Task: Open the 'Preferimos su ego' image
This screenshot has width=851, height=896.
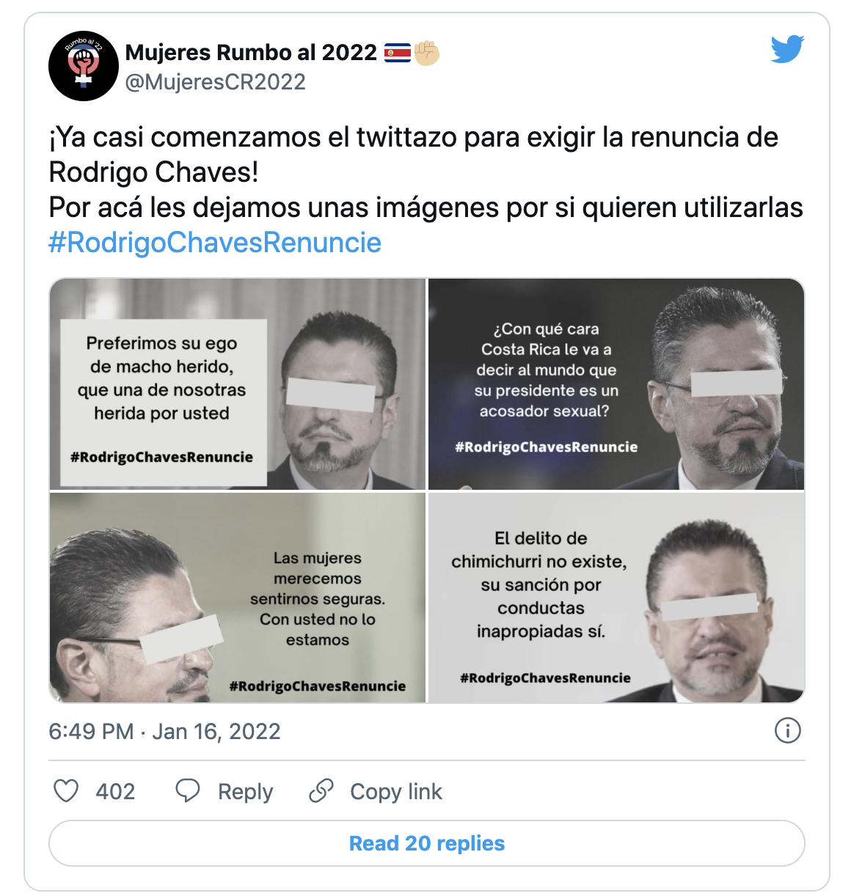Action: (238, 384)
